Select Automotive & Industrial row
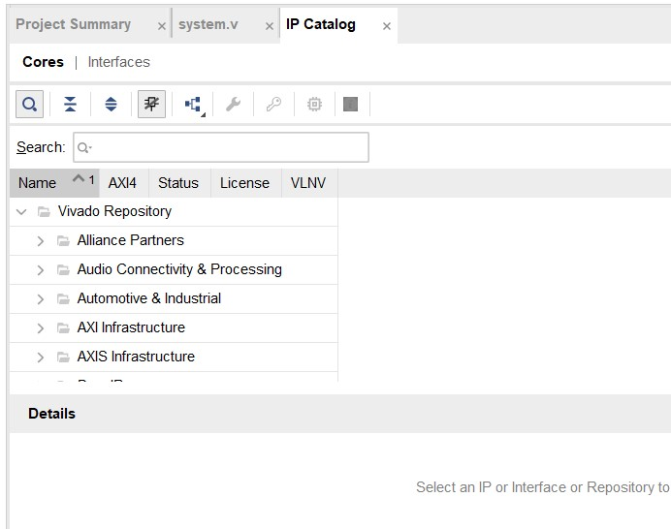Image resolution: width=671 pixels, height=529 pixels. point(174,299)
